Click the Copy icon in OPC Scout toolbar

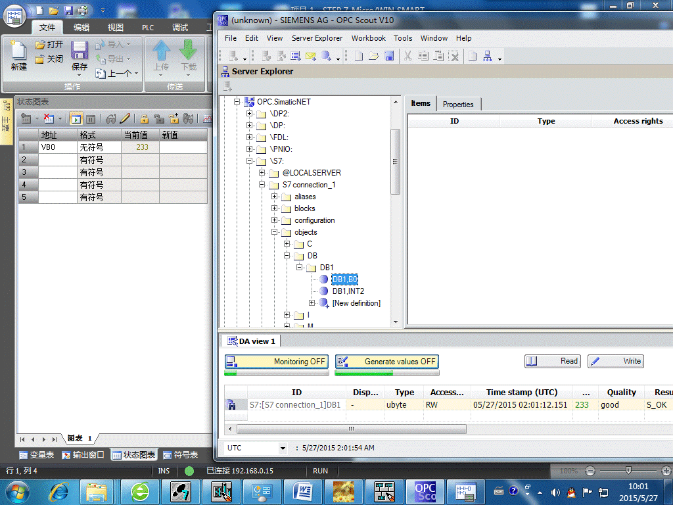click(423, 56)
